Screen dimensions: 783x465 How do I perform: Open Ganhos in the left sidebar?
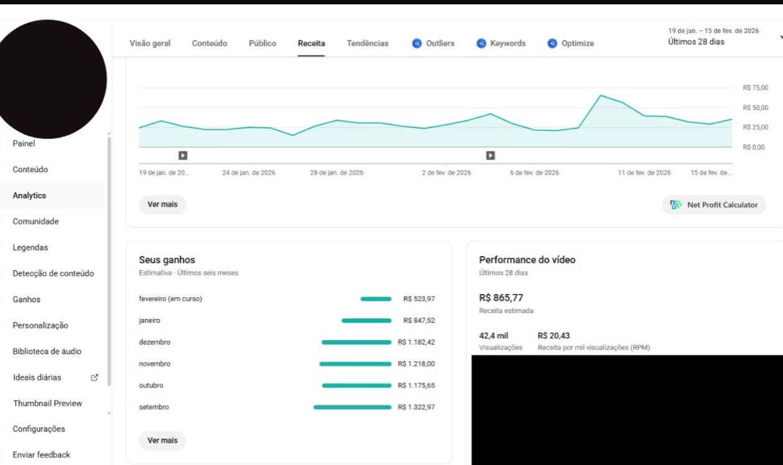27,299
